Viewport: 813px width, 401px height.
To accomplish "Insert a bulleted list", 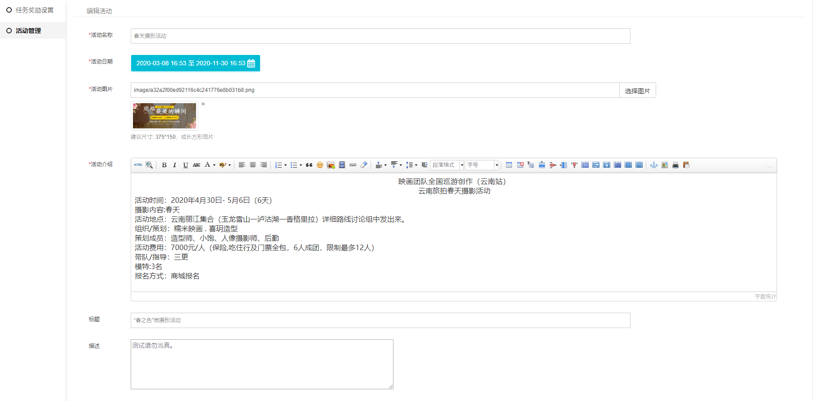I will 294,165.
